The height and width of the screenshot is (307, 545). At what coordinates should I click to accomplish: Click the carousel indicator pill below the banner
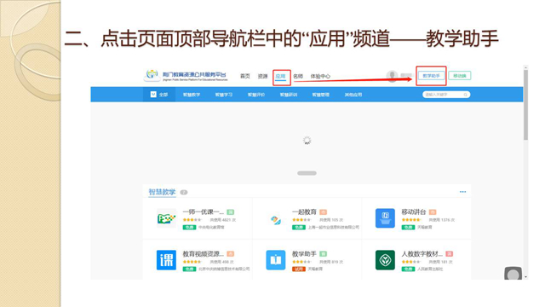point(307,173)
